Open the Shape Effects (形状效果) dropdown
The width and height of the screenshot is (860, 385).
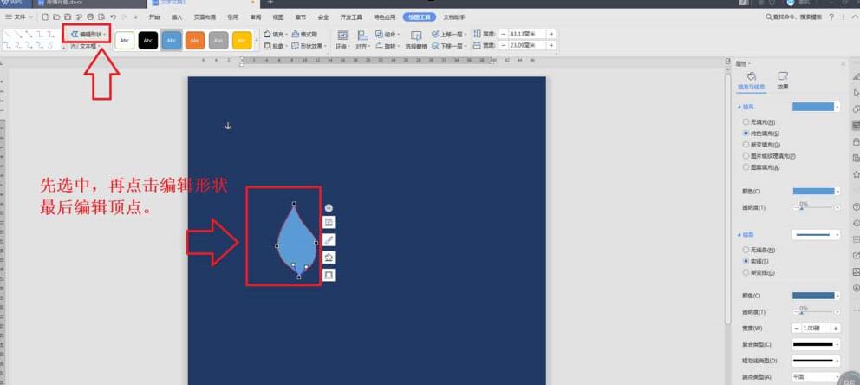[x=309, y=46]
